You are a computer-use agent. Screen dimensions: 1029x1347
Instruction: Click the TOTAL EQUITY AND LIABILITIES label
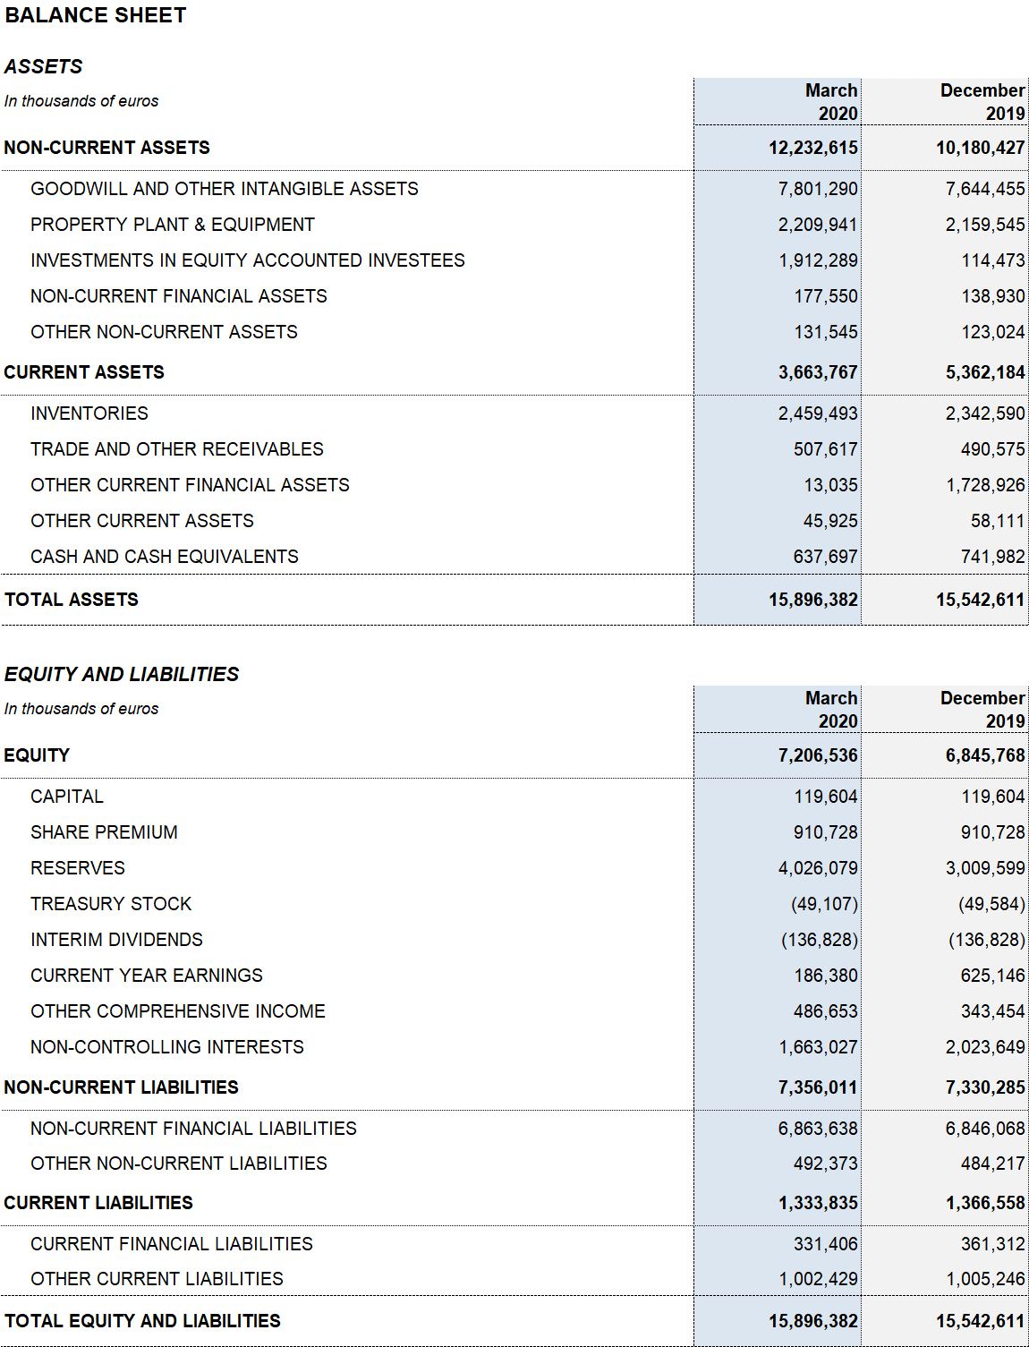(142, 1321)
